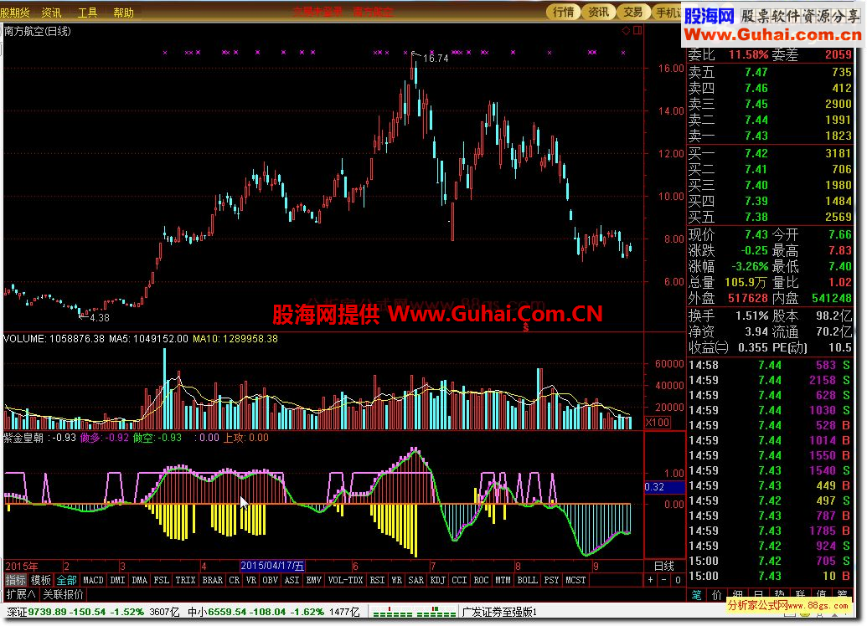The image size is (867, 626).
Task: Click the MA10: 1289958.38 label
Action: click(235, 339)
